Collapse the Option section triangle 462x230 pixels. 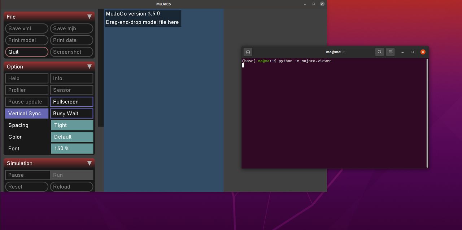(x=90, y=67)
